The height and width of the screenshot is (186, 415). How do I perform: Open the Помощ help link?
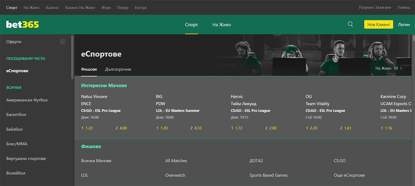point(404,8)
